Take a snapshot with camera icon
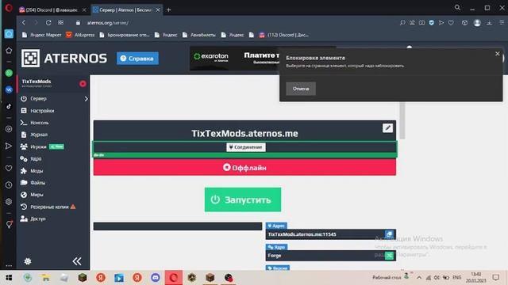The width and height of the screenshot is (508, 285). [x=421, y=23]
